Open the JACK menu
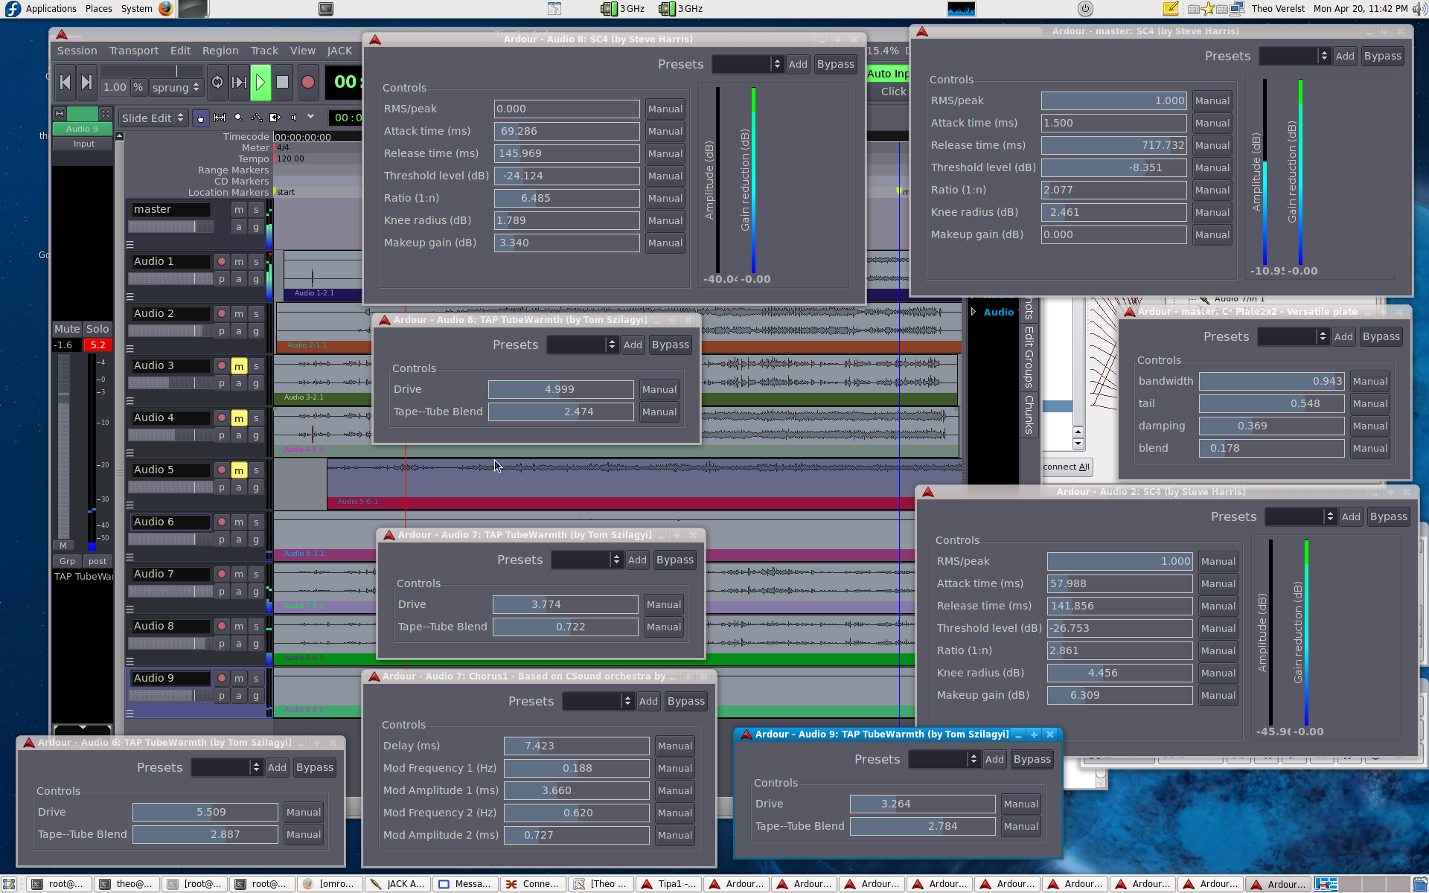 coord(339,51)
